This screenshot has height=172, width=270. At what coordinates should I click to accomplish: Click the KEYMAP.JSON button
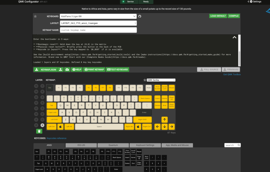(x=49, y=70)
